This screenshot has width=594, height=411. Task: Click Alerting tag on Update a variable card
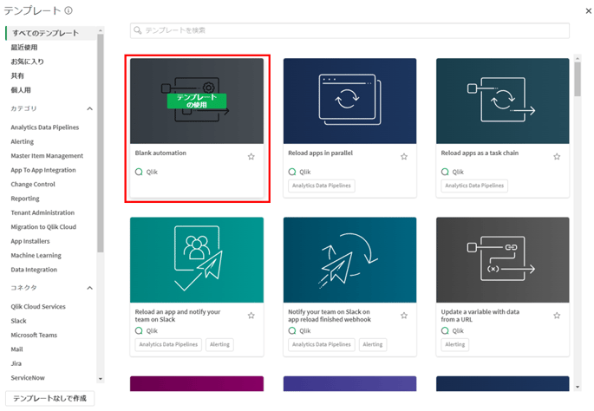pyautogui.click(x=454, y=344)
